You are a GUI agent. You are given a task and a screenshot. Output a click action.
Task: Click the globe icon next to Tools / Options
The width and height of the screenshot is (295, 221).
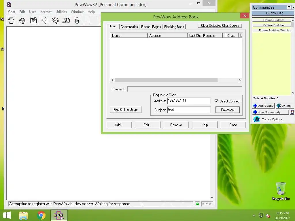click(257, 119)
